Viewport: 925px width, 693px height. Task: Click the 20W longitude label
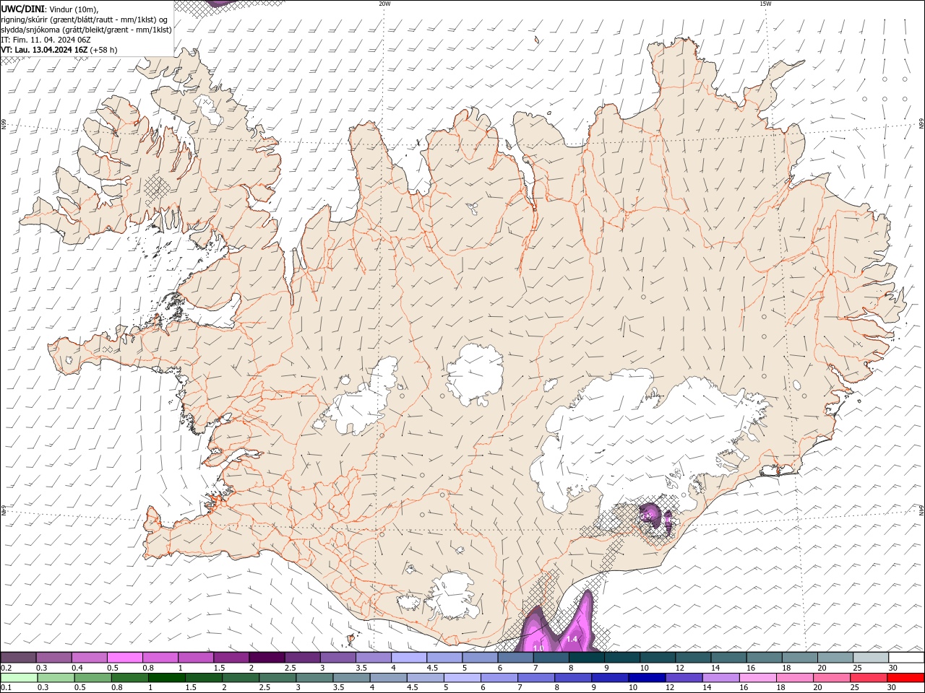(x=384, y=4)
